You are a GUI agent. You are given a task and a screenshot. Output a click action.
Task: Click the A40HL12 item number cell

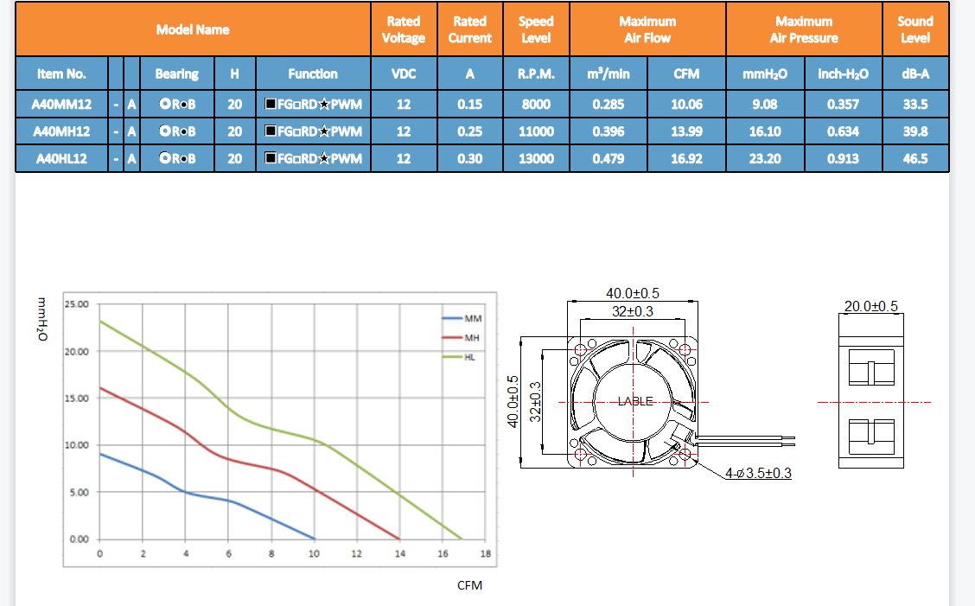[x=61, y=158]
